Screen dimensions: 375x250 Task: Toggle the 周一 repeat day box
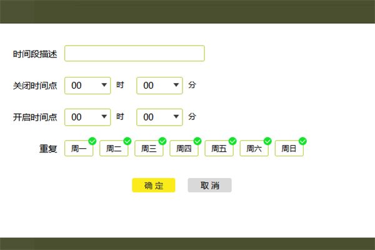(x=79, y=149)
